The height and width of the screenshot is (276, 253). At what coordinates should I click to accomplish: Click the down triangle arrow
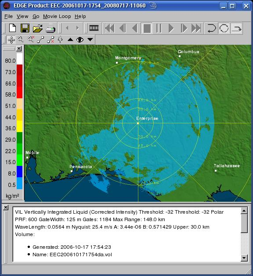point(90,39)
